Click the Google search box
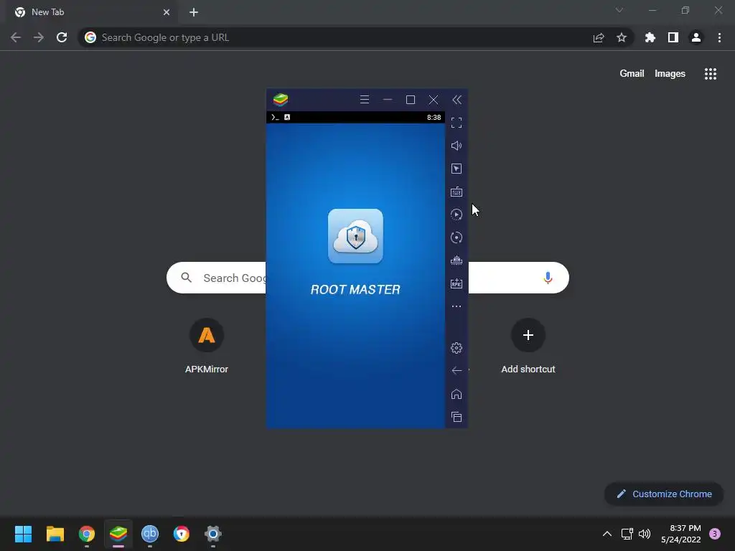The image size is (735, 551). (367, 278)
